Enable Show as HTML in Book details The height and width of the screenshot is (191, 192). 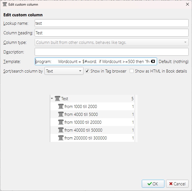pyautogui.click(x=132, y=71)
